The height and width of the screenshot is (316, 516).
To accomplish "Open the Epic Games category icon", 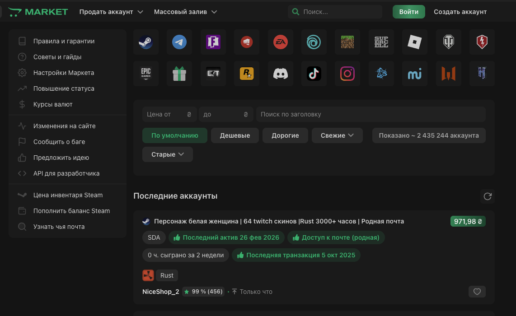I will point(146,73).
